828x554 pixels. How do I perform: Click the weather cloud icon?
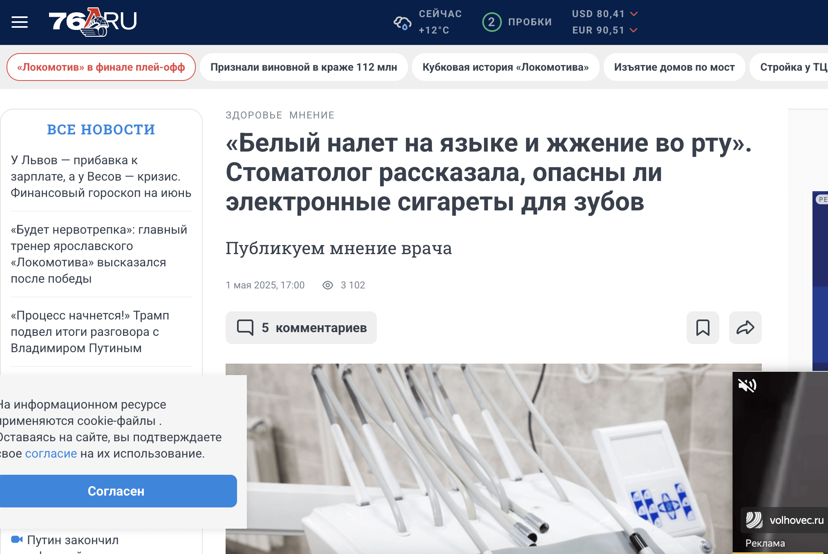tap(402, 23)
